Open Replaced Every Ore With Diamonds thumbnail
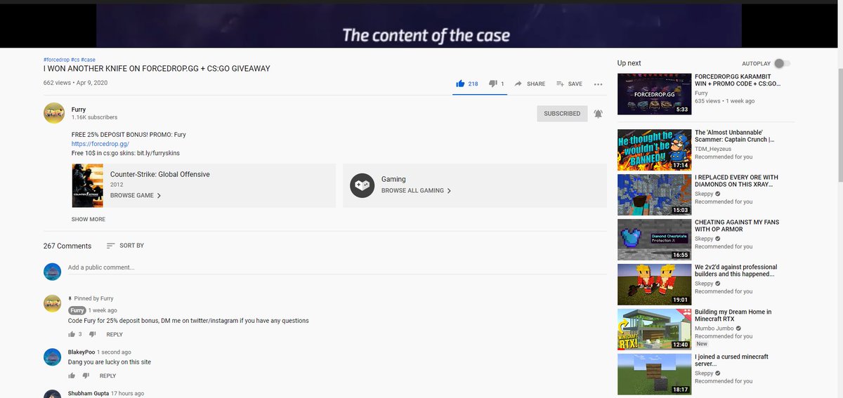The height and width of the screenshot is (398, 843). (x=654, y=194)
